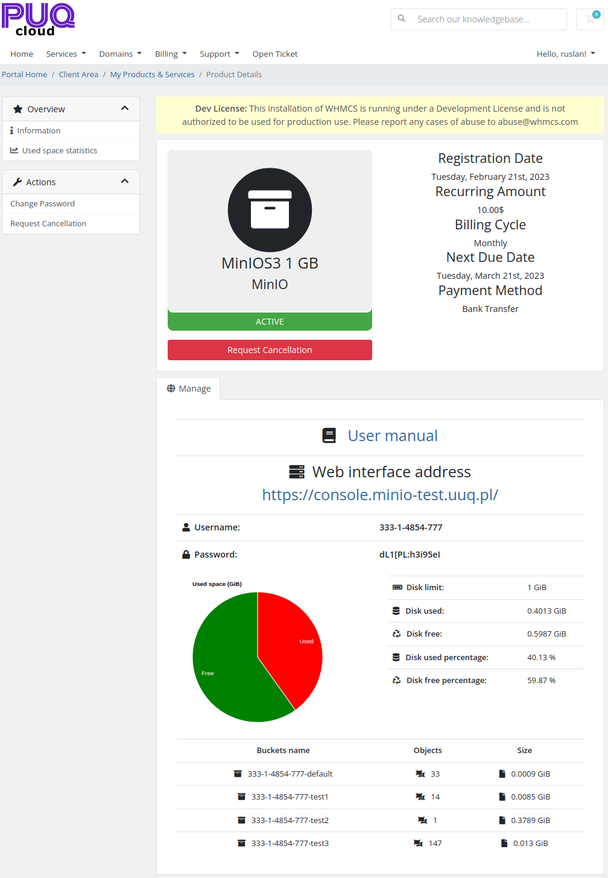Image resolution: width=608 pixels, height=878 pixels.
Task: Go to Home in the navigation bar
Action: click(22, 54)
